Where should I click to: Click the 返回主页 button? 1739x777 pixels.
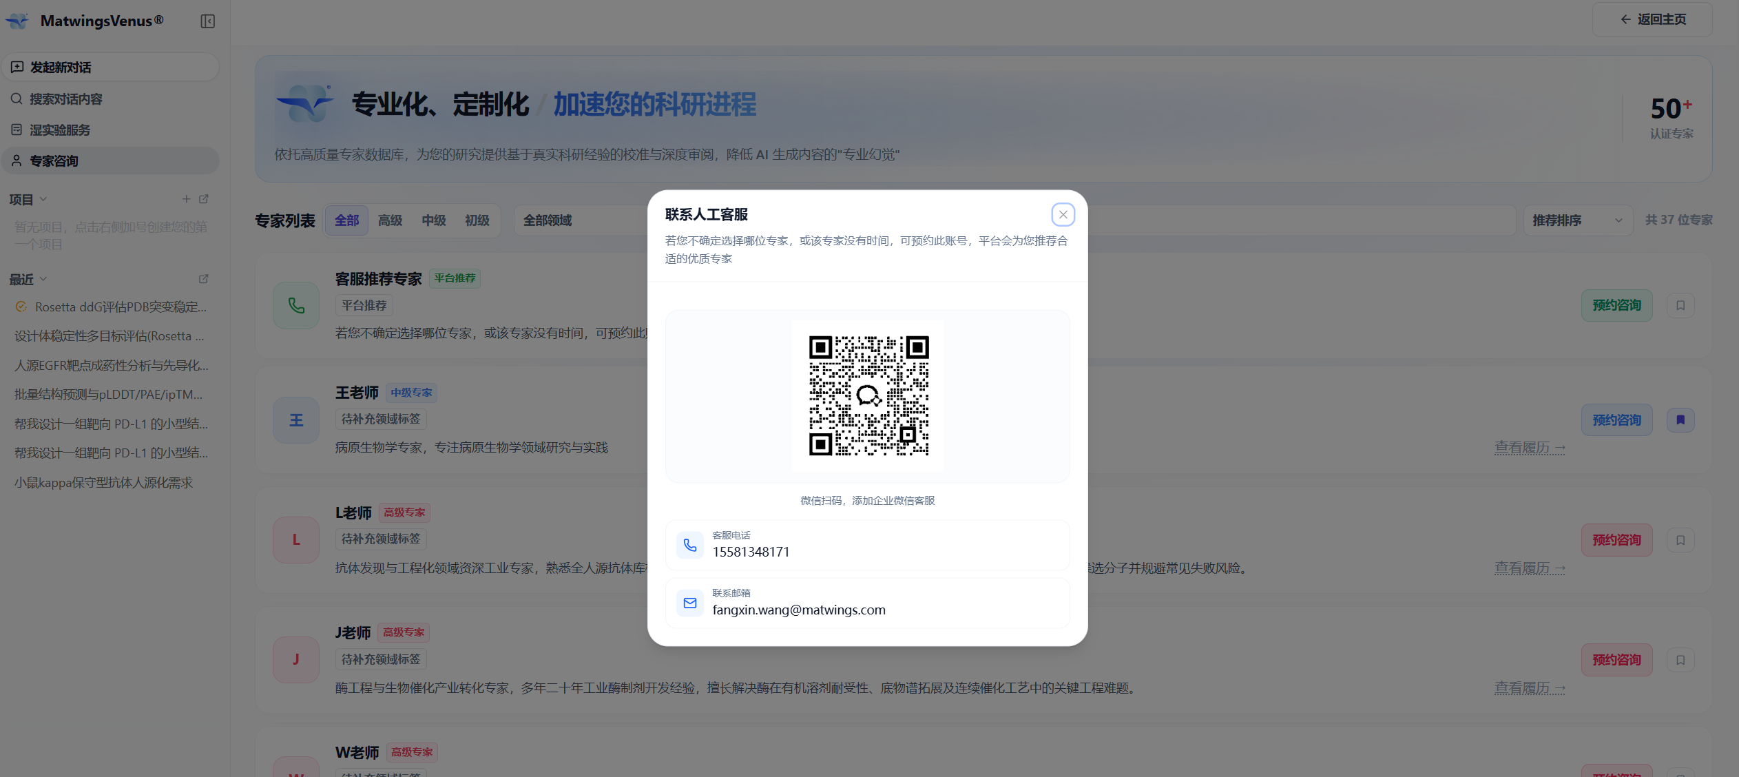tap(1652, 19)
